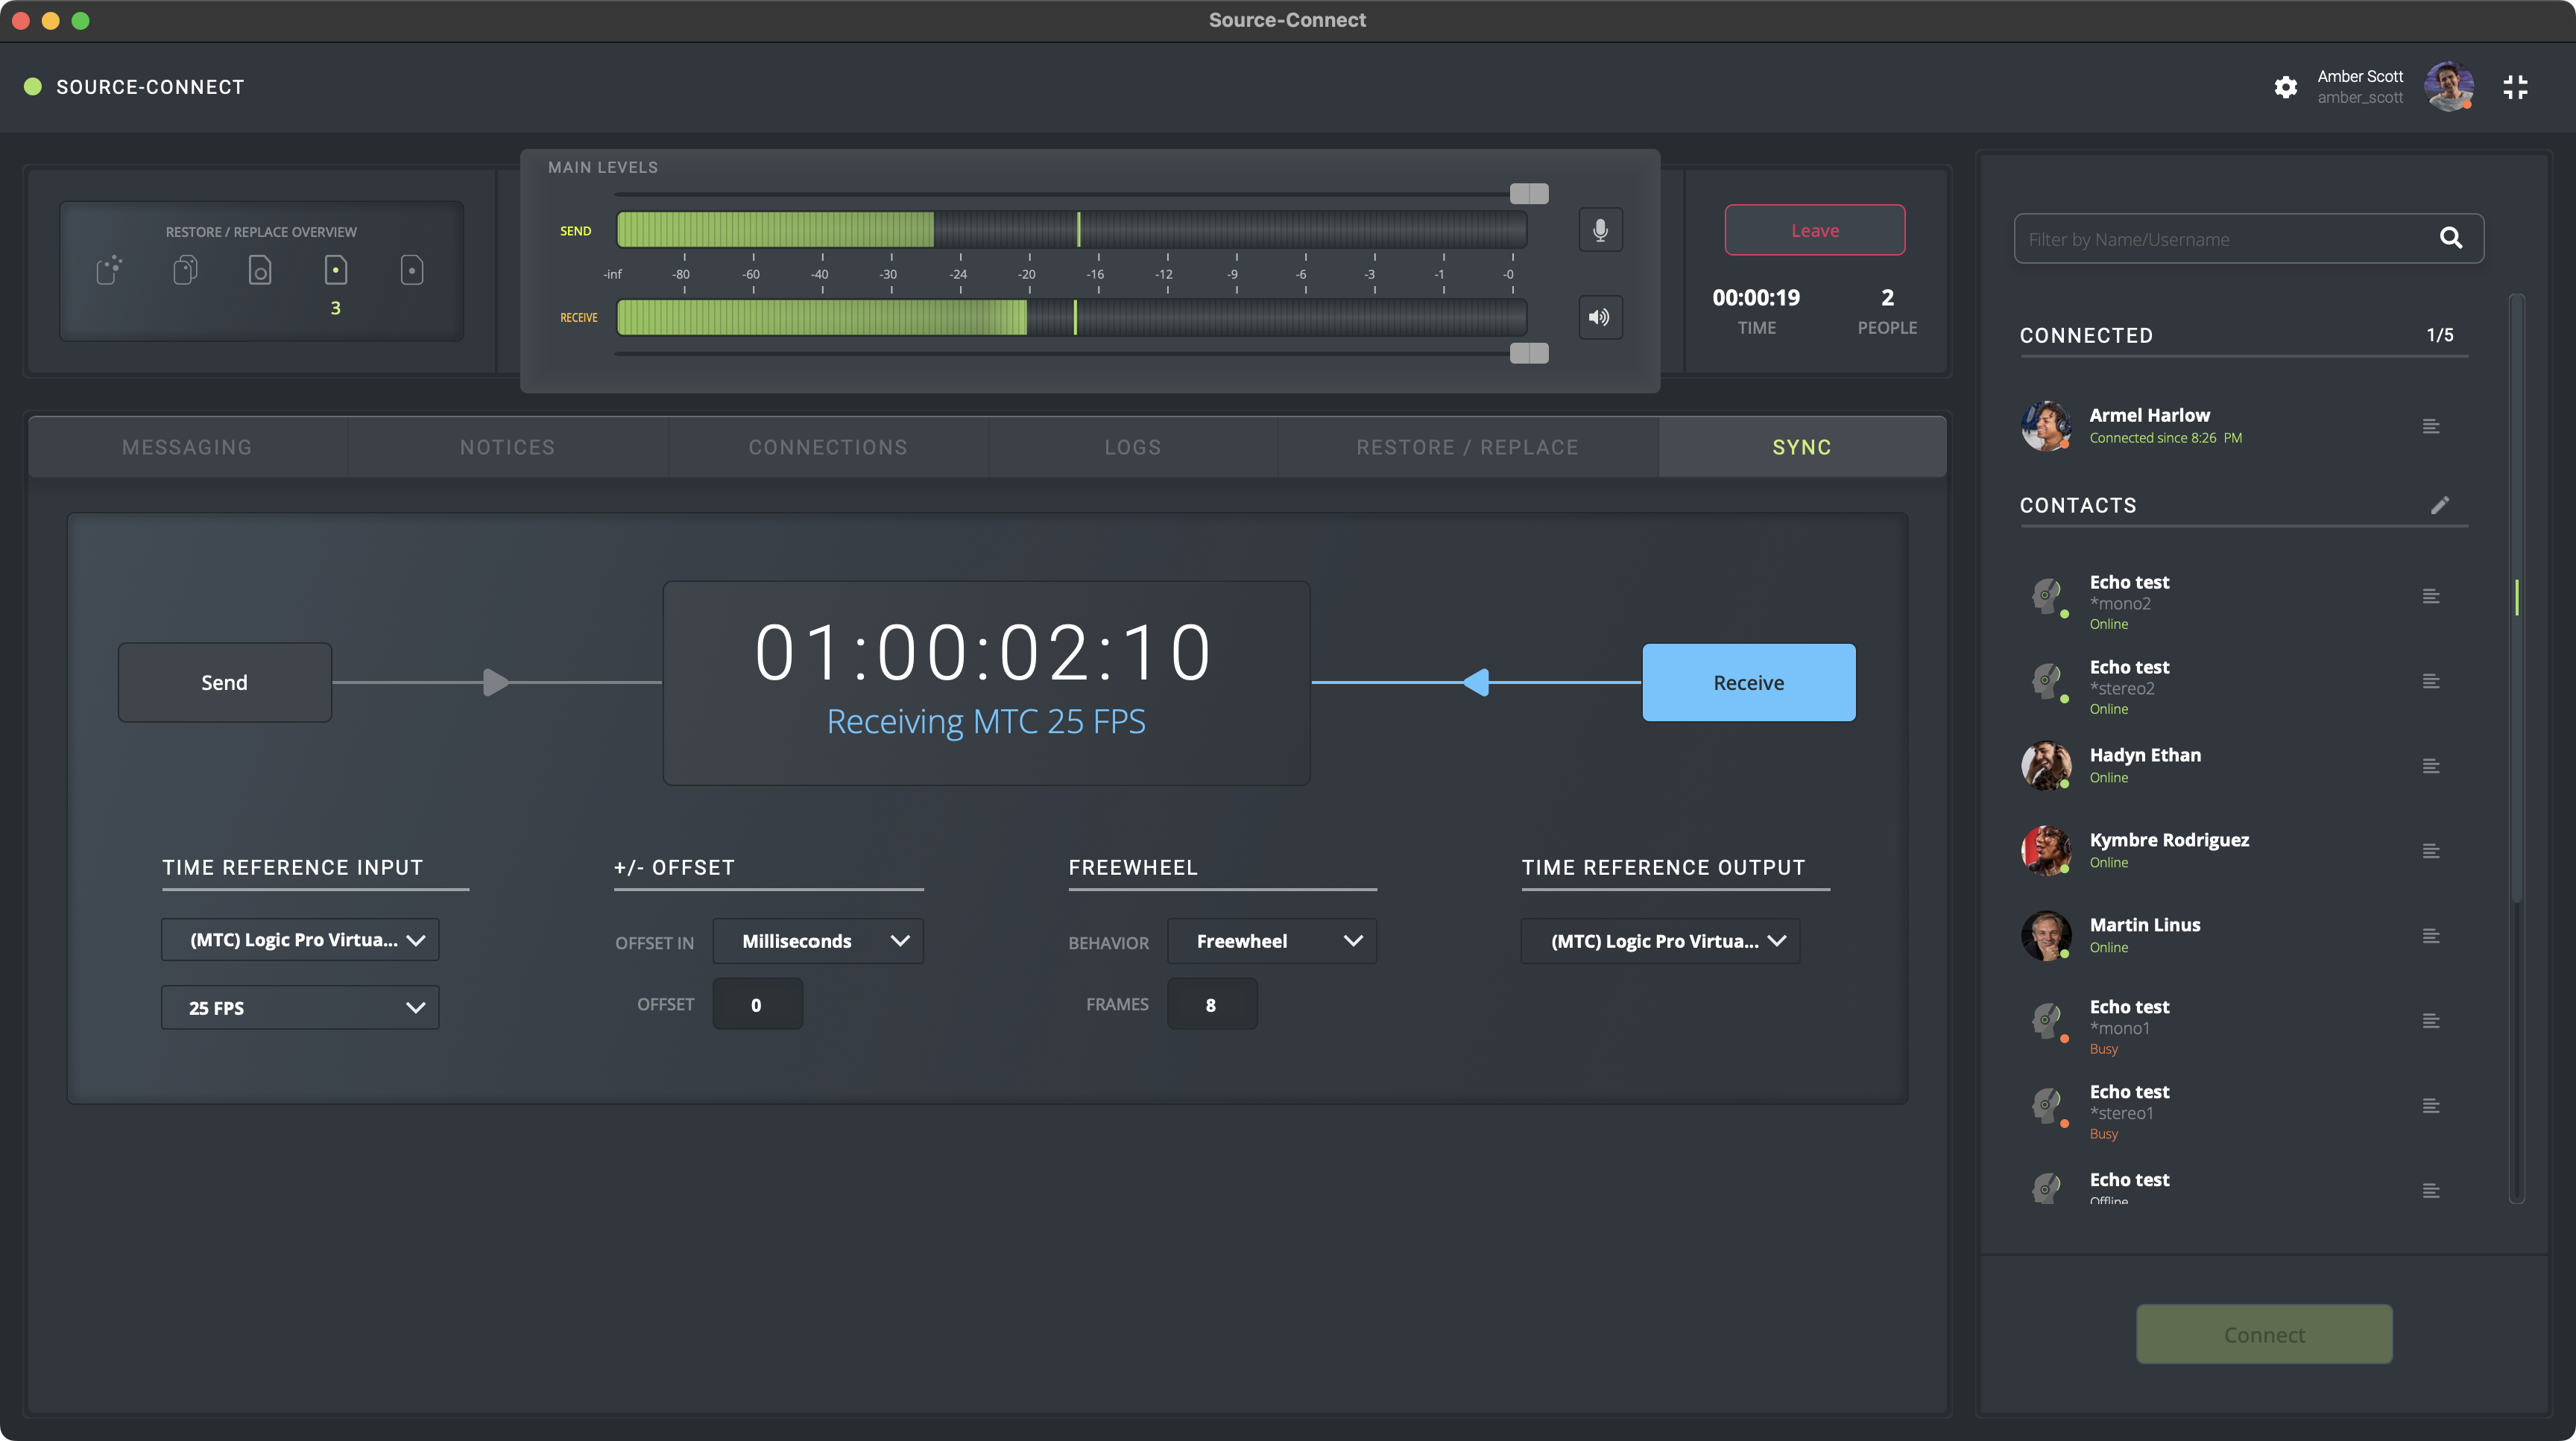This screenshot has width=2576, height=1441.
Task: Click the search magnifier icon
Action: 2450,238
